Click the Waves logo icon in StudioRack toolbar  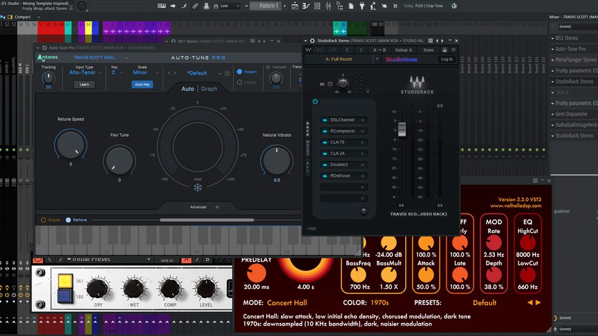click(308, 50)
